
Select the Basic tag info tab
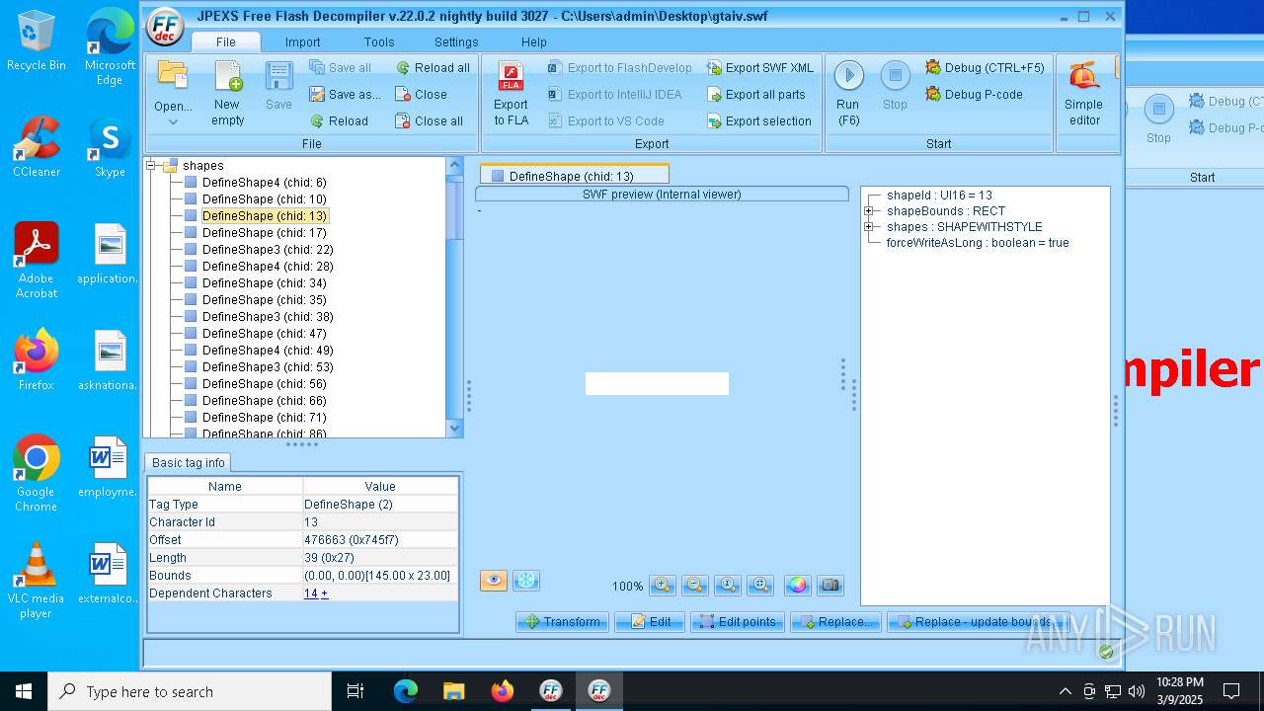[x=188, y=462]
